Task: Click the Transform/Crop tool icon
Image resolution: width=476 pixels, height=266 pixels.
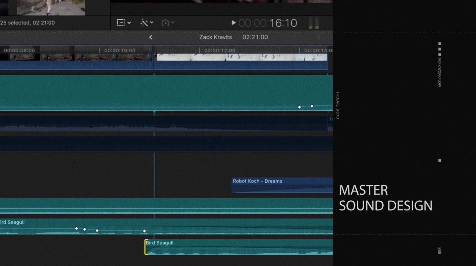Action: point(121,23)
